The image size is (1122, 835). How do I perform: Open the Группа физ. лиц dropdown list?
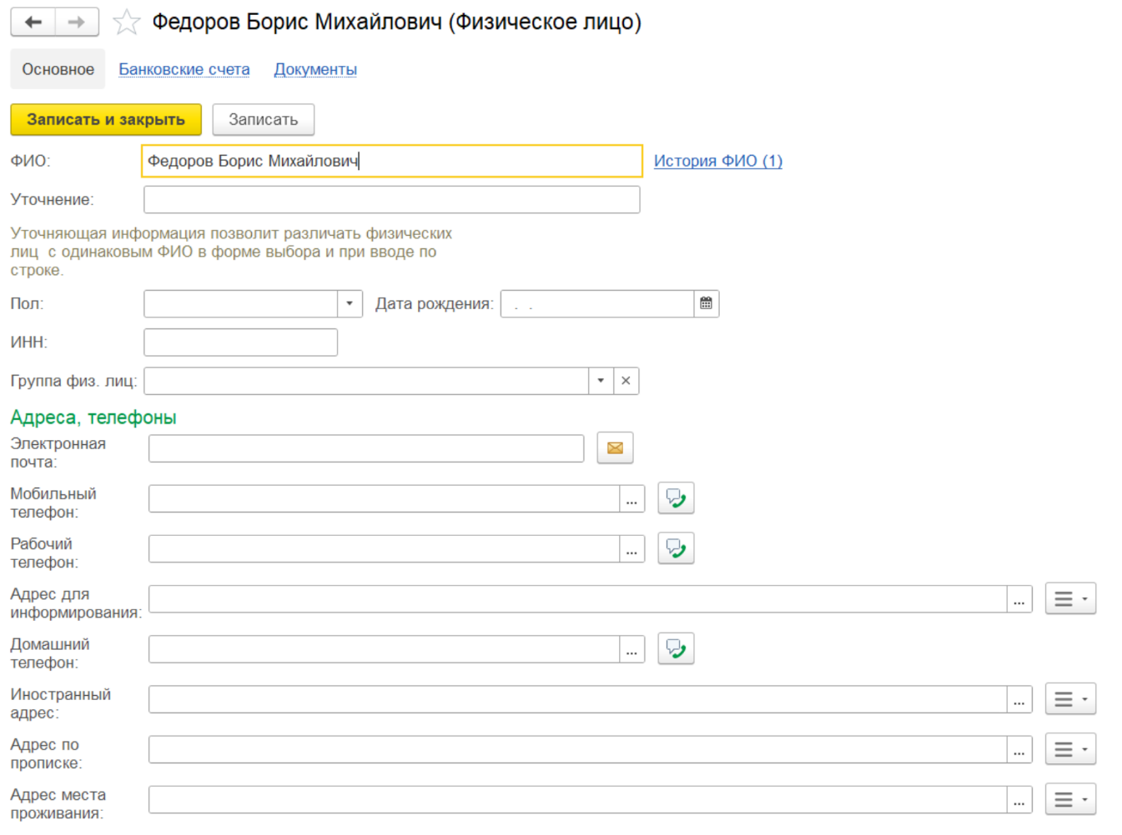[x=601, y=381]
